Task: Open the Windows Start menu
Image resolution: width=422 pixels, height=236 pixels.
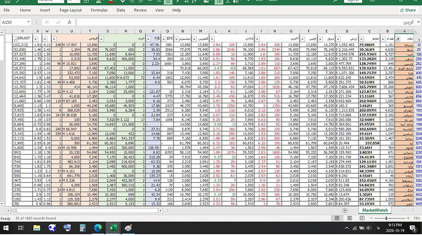Action: [x=6, y=228]
